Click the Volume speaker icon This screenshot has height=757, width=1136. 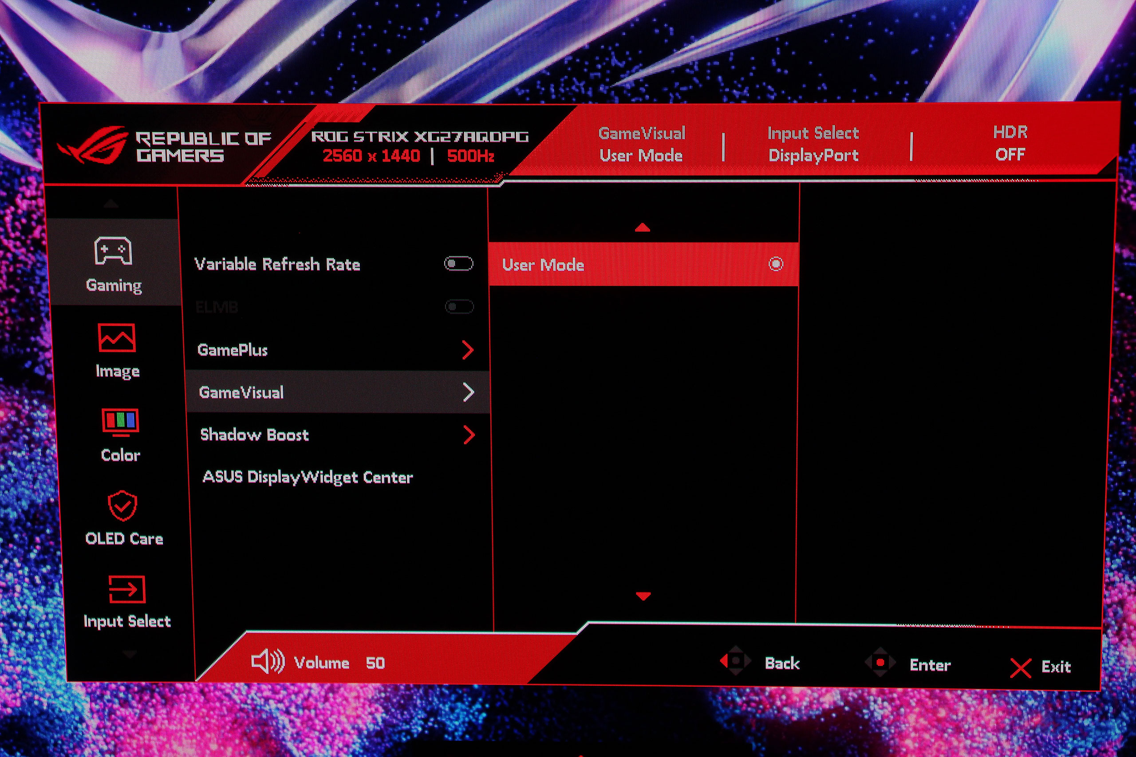tap(268, 661)
